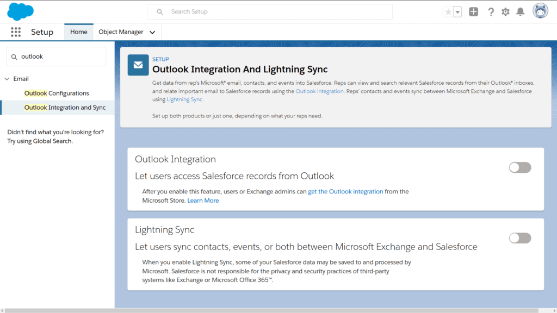Click the magnifier icon in Search Setup

[x=159, y=11]
